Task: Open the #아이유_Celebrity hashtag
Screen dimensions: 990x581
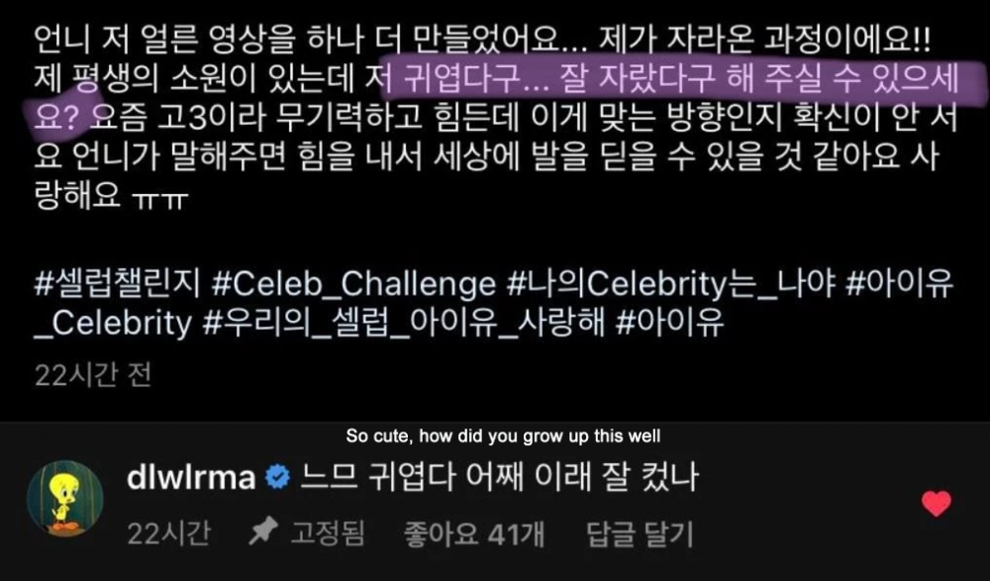Action: (x=899, y=284)
